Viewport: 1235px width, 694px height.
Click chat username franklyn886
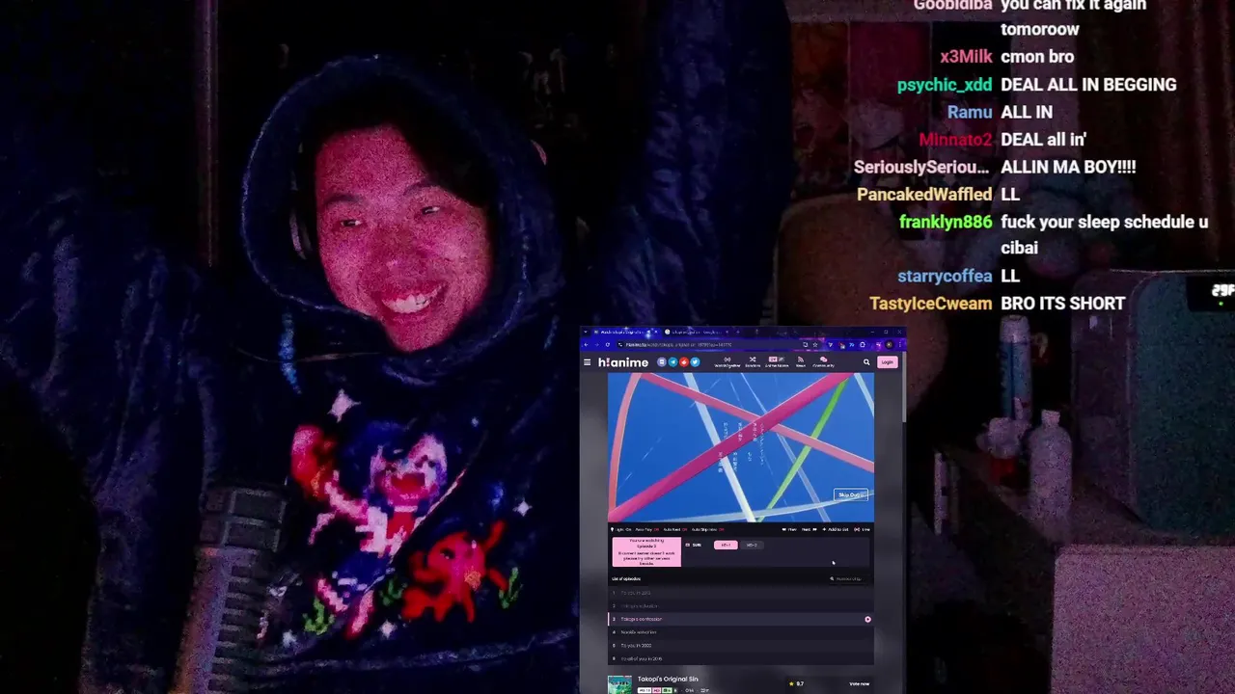pos(946,222)
